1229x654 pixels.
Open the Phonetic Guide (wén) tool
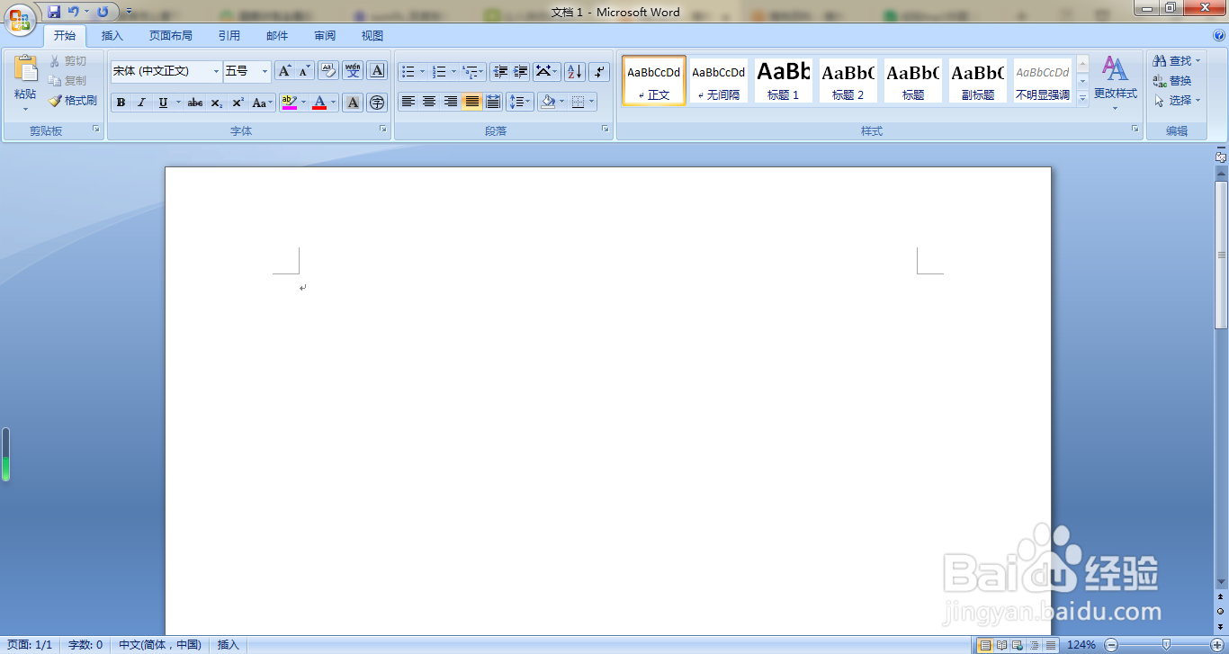coord(353,71)
